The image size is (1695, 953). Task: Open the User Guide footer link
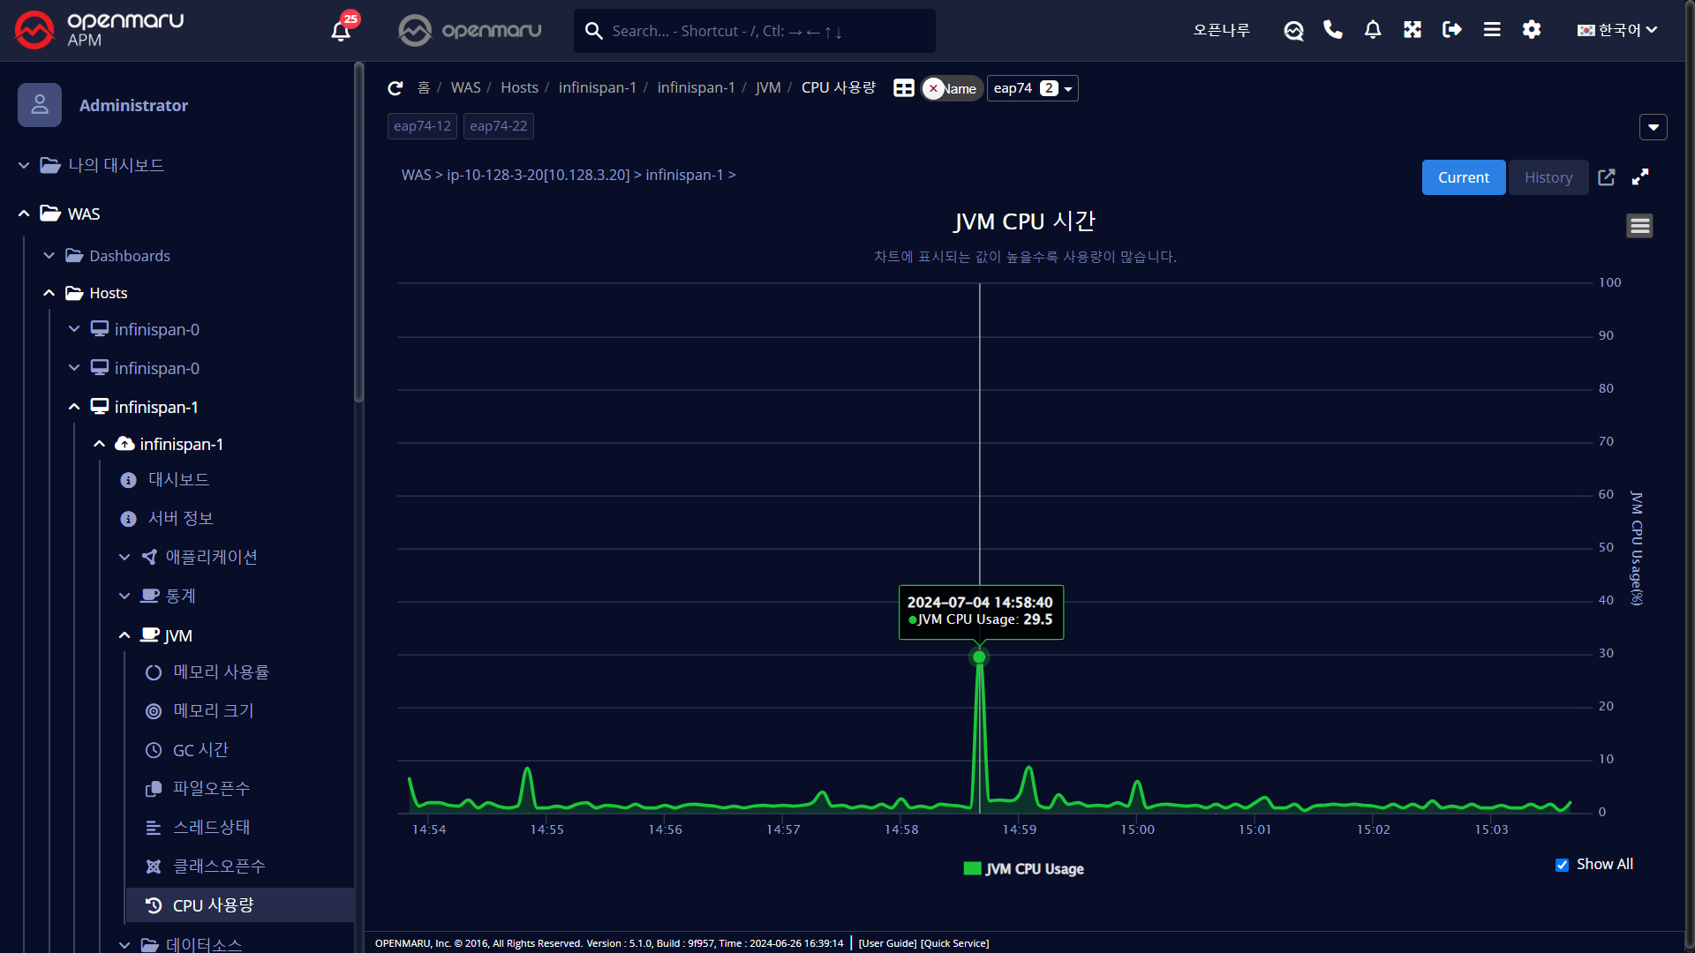pyautogui.click(x=887, y=943)
